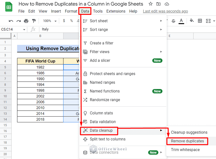
Task: Open the Tools menu
Action: (98, 11)
